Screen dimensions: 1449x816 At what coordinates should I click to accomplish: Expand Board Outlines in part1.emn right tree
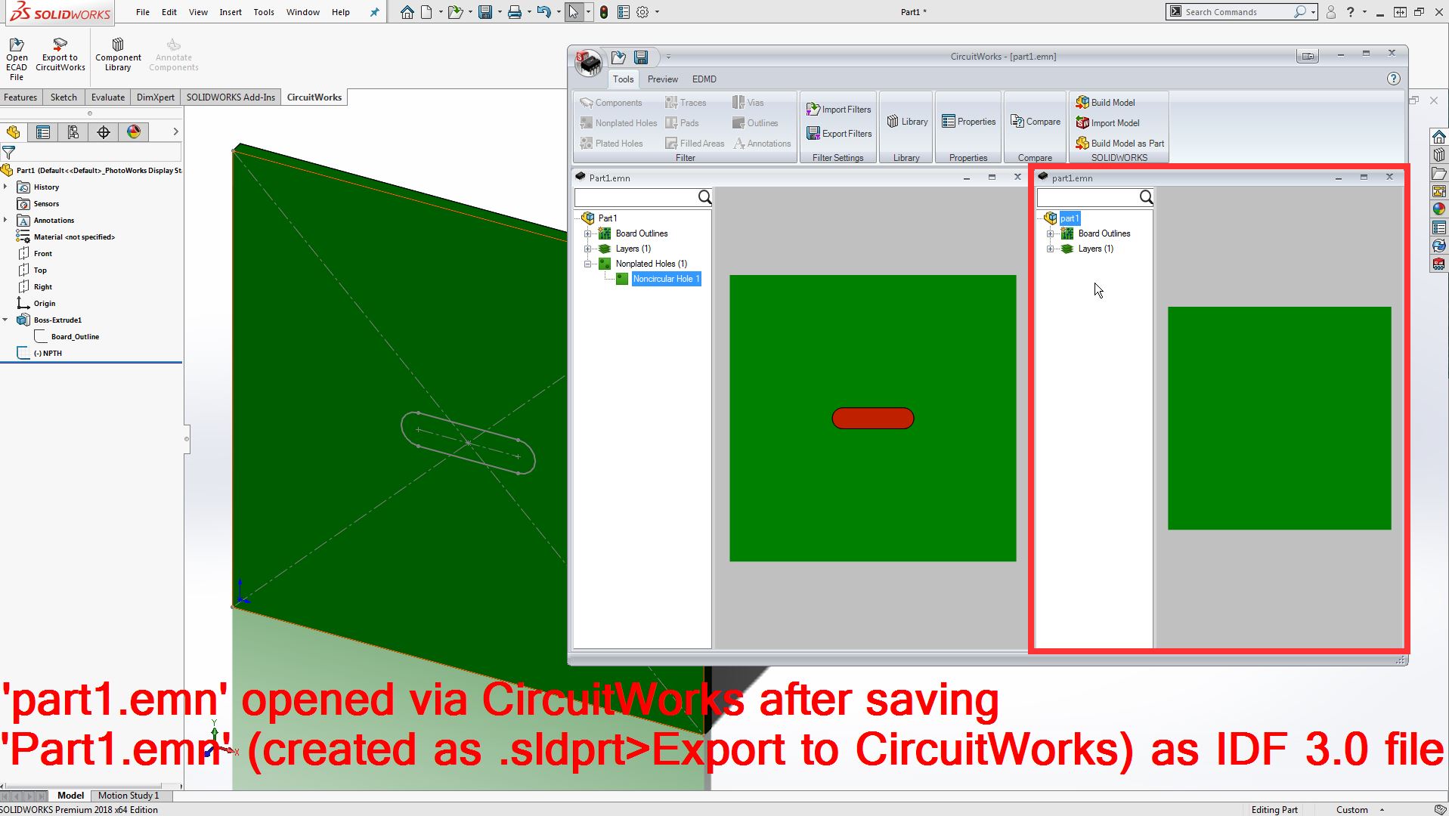tap(1050, 233)
